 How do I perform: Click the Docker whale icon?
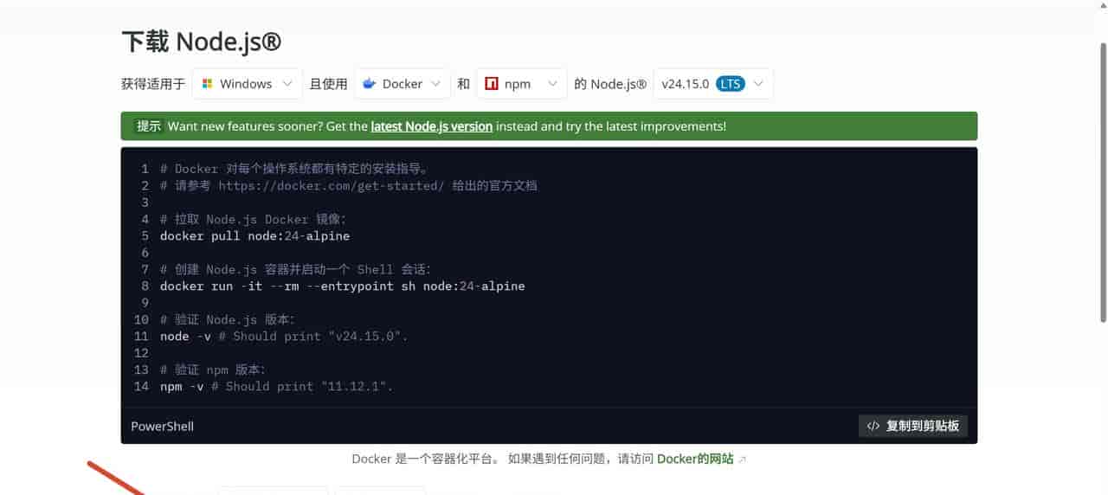(370, 84)
